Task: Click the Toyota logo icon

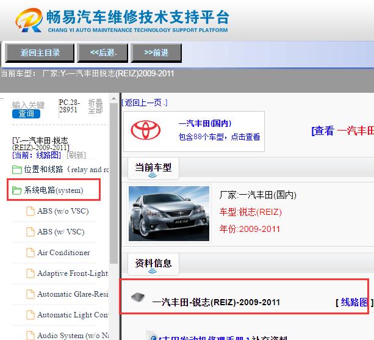Action: (145, 130)
